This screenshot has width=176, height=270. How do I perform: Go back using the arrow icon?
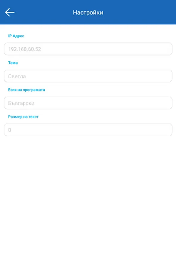[10, 12]
